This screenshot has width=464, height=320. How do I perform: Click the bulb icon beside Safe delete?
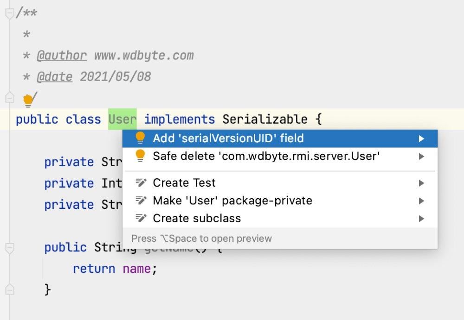(x=140, y=156)
